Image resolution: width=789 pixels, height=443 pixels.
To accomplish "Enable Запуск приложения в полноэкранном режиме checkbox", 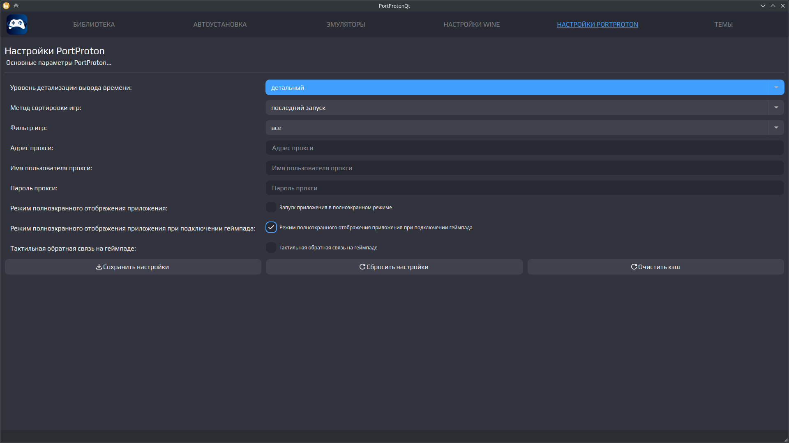I will (271, 208).
